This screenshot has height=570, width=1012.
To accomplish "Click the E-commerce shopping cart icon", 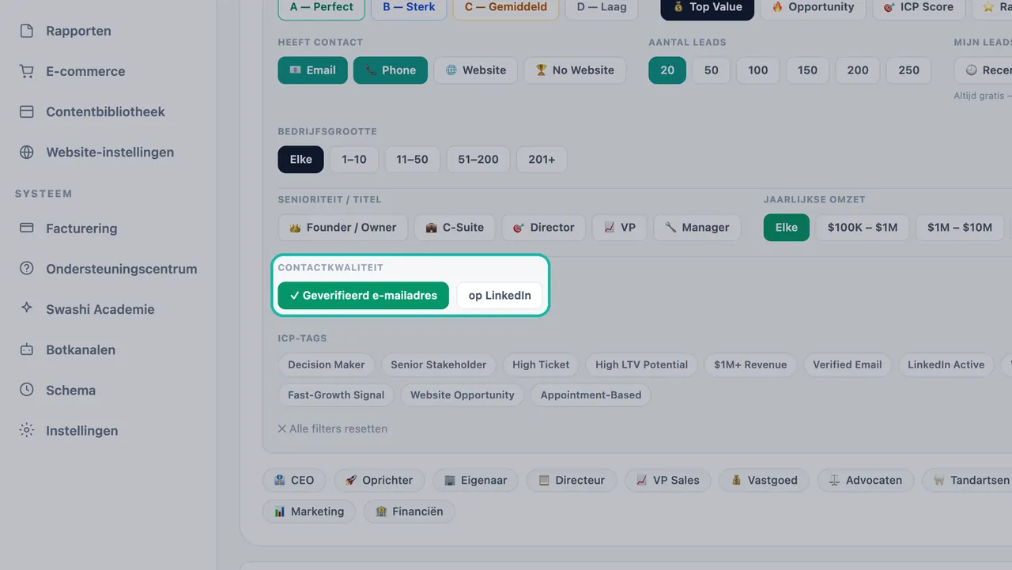I will tap(27, 71).
